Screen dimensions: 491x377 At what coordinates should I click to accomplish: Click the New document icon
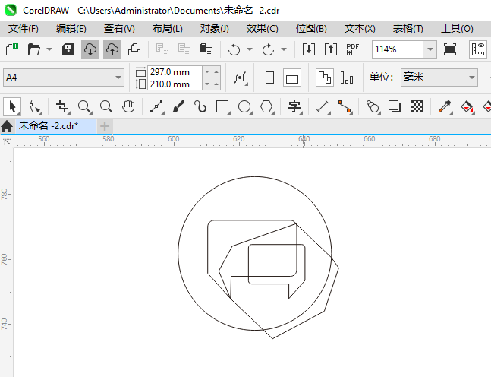point(12,49)
